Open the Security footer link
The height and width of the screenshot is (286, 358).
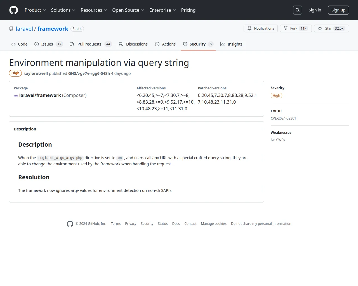tap(147, 224)
